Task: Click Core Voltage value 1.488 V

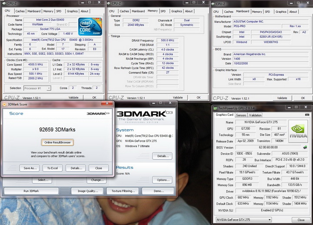Action: (x=68, y=34)
